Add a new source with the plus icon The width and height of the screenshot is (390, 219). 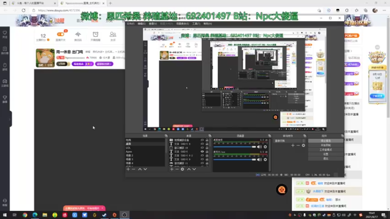coord(172,169)
